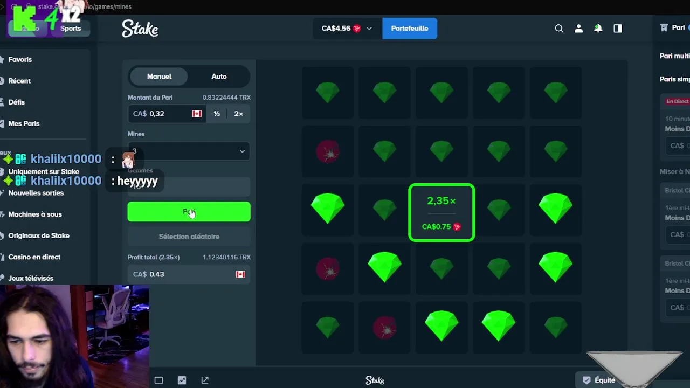The image size is (690, 388).
Task: Switch to the Sports section tab
Action: 71,29
